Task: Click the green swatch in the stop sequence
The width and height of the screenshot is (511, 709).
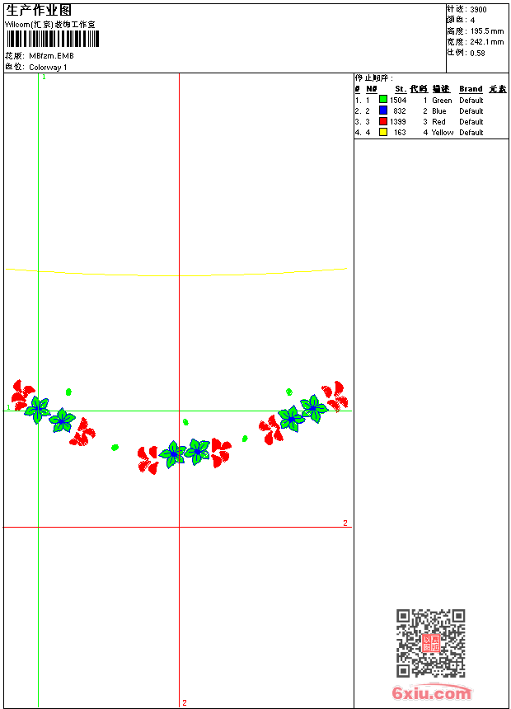Action: (x=383, y=100)
